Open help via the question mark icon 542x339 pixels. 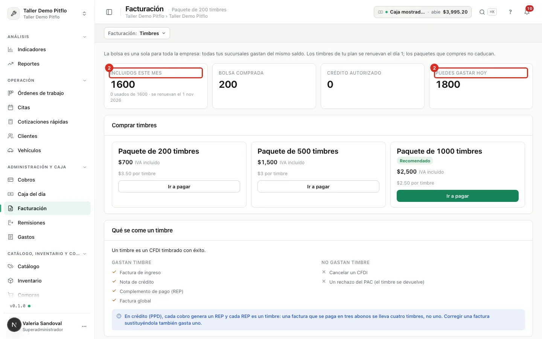[x=510, y=12]
